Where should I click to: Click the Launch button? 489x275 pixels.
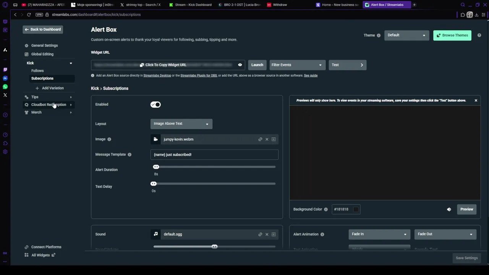pyautogui.click(x=257, y=65)
